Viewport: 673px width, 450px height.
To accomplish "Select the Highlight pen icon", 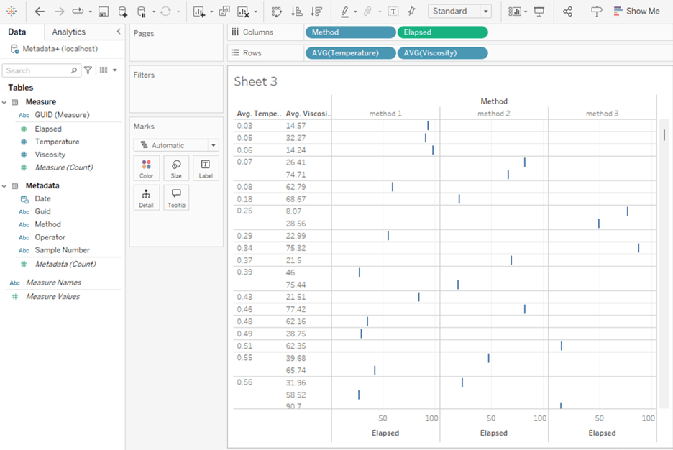I will click(345, 11).
